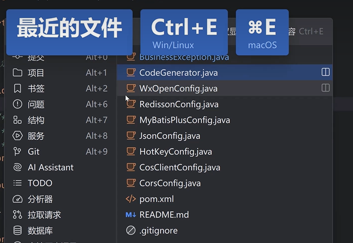Open pom.xml from recent files
Screen dimensions: 353x243
point(225,199)
